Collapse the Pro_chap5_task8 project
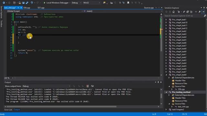 coord(166,75)
